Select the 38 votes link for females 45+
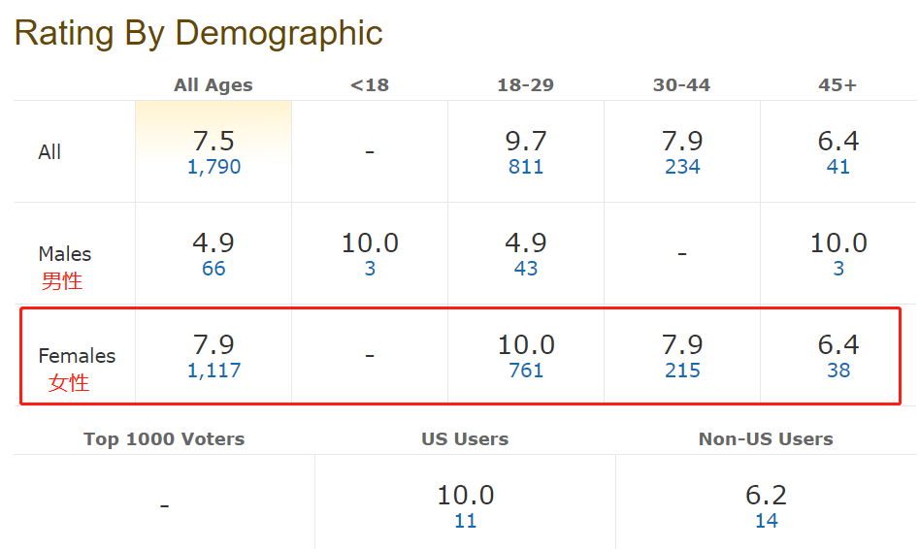This screenshot has width=919, height=549. [x=838, y=371]
